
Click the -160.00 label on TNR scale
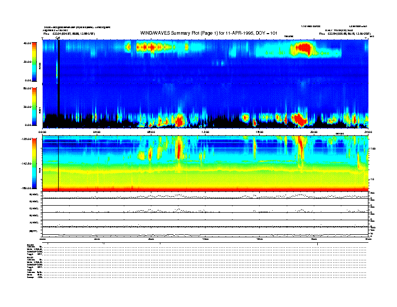pos(26,188)
